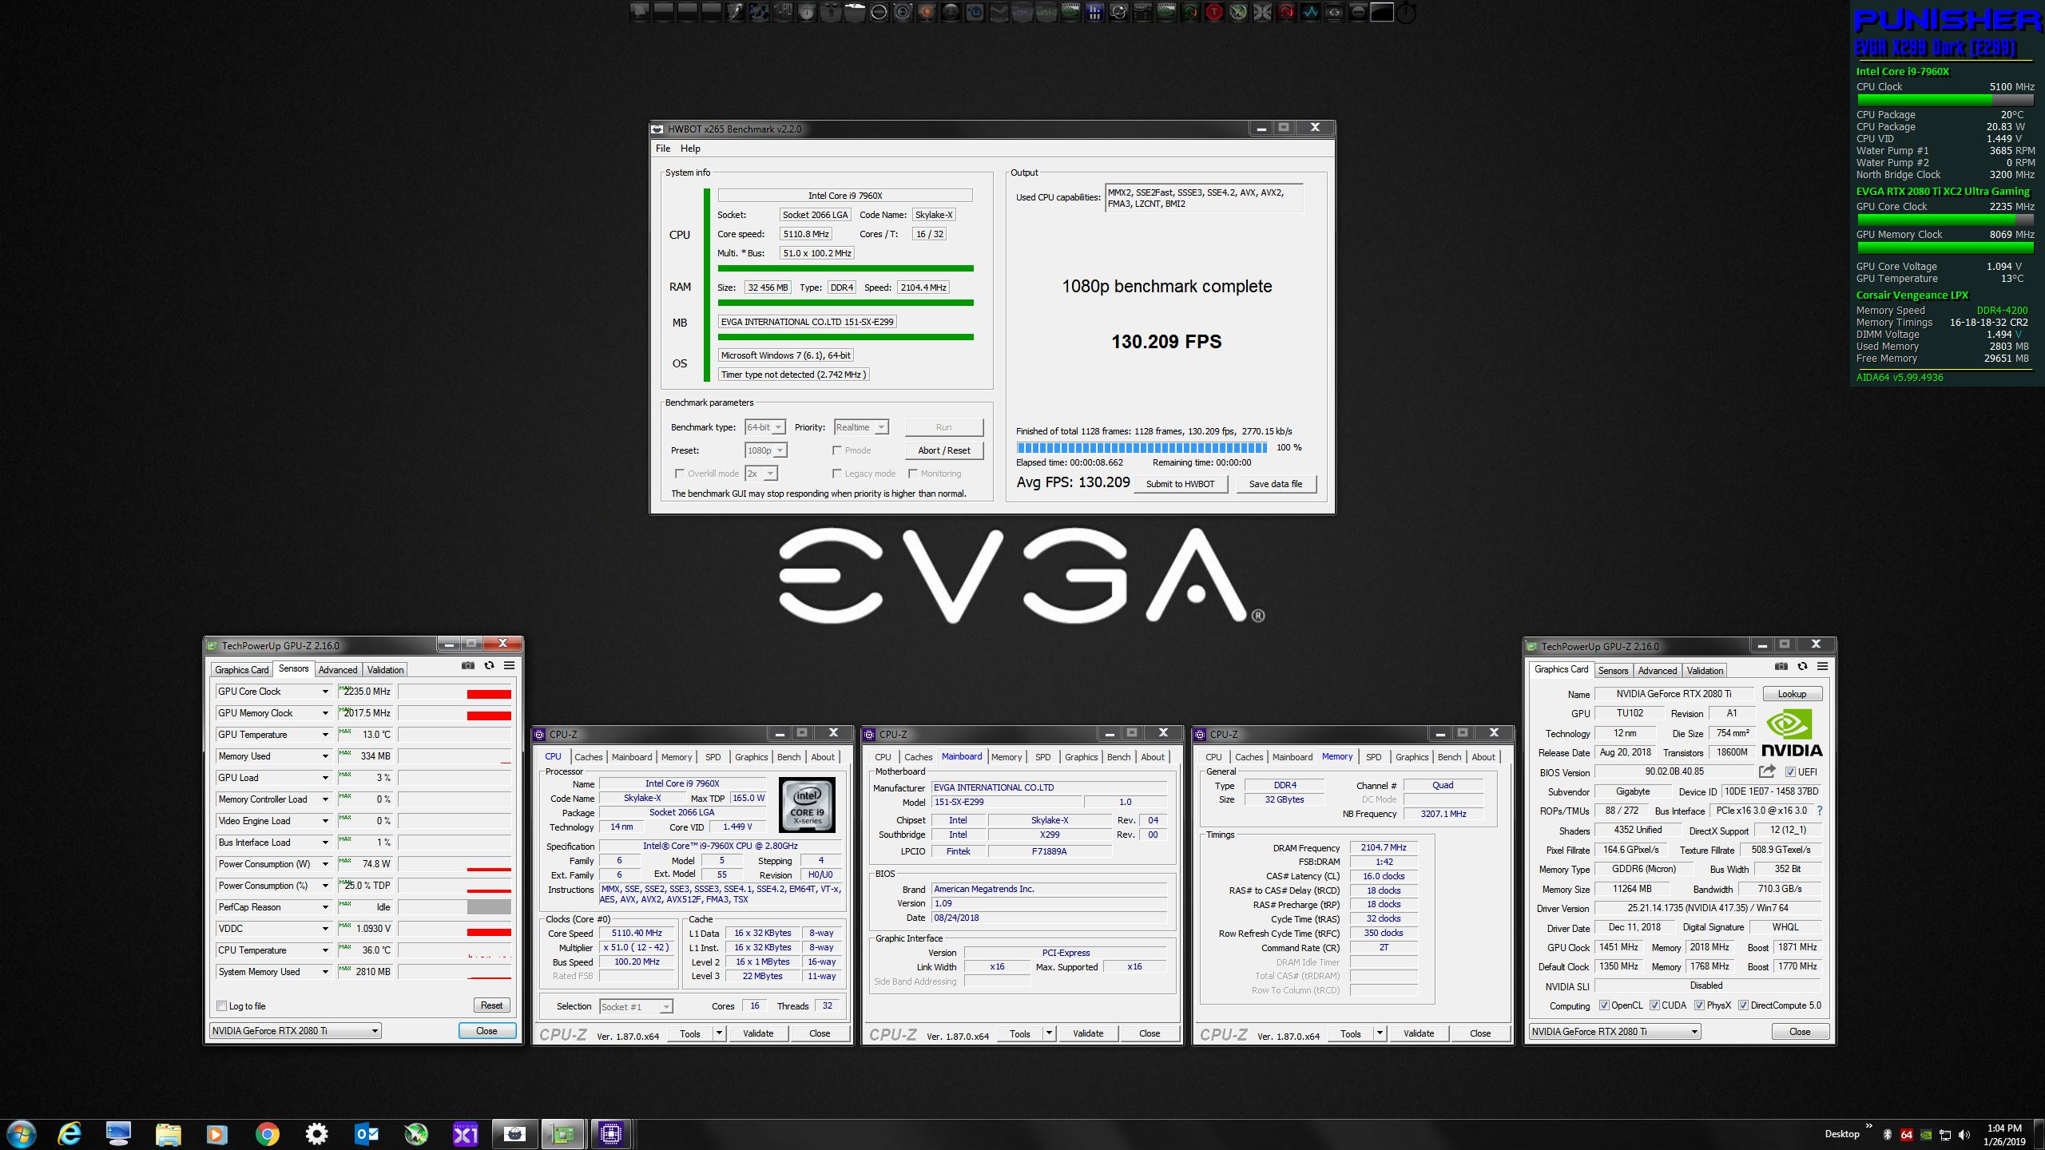Viewport: 2045px width, 1150px height.
Task: Enable the Legacy mode checkbox
Action: [x=837, y=474]
